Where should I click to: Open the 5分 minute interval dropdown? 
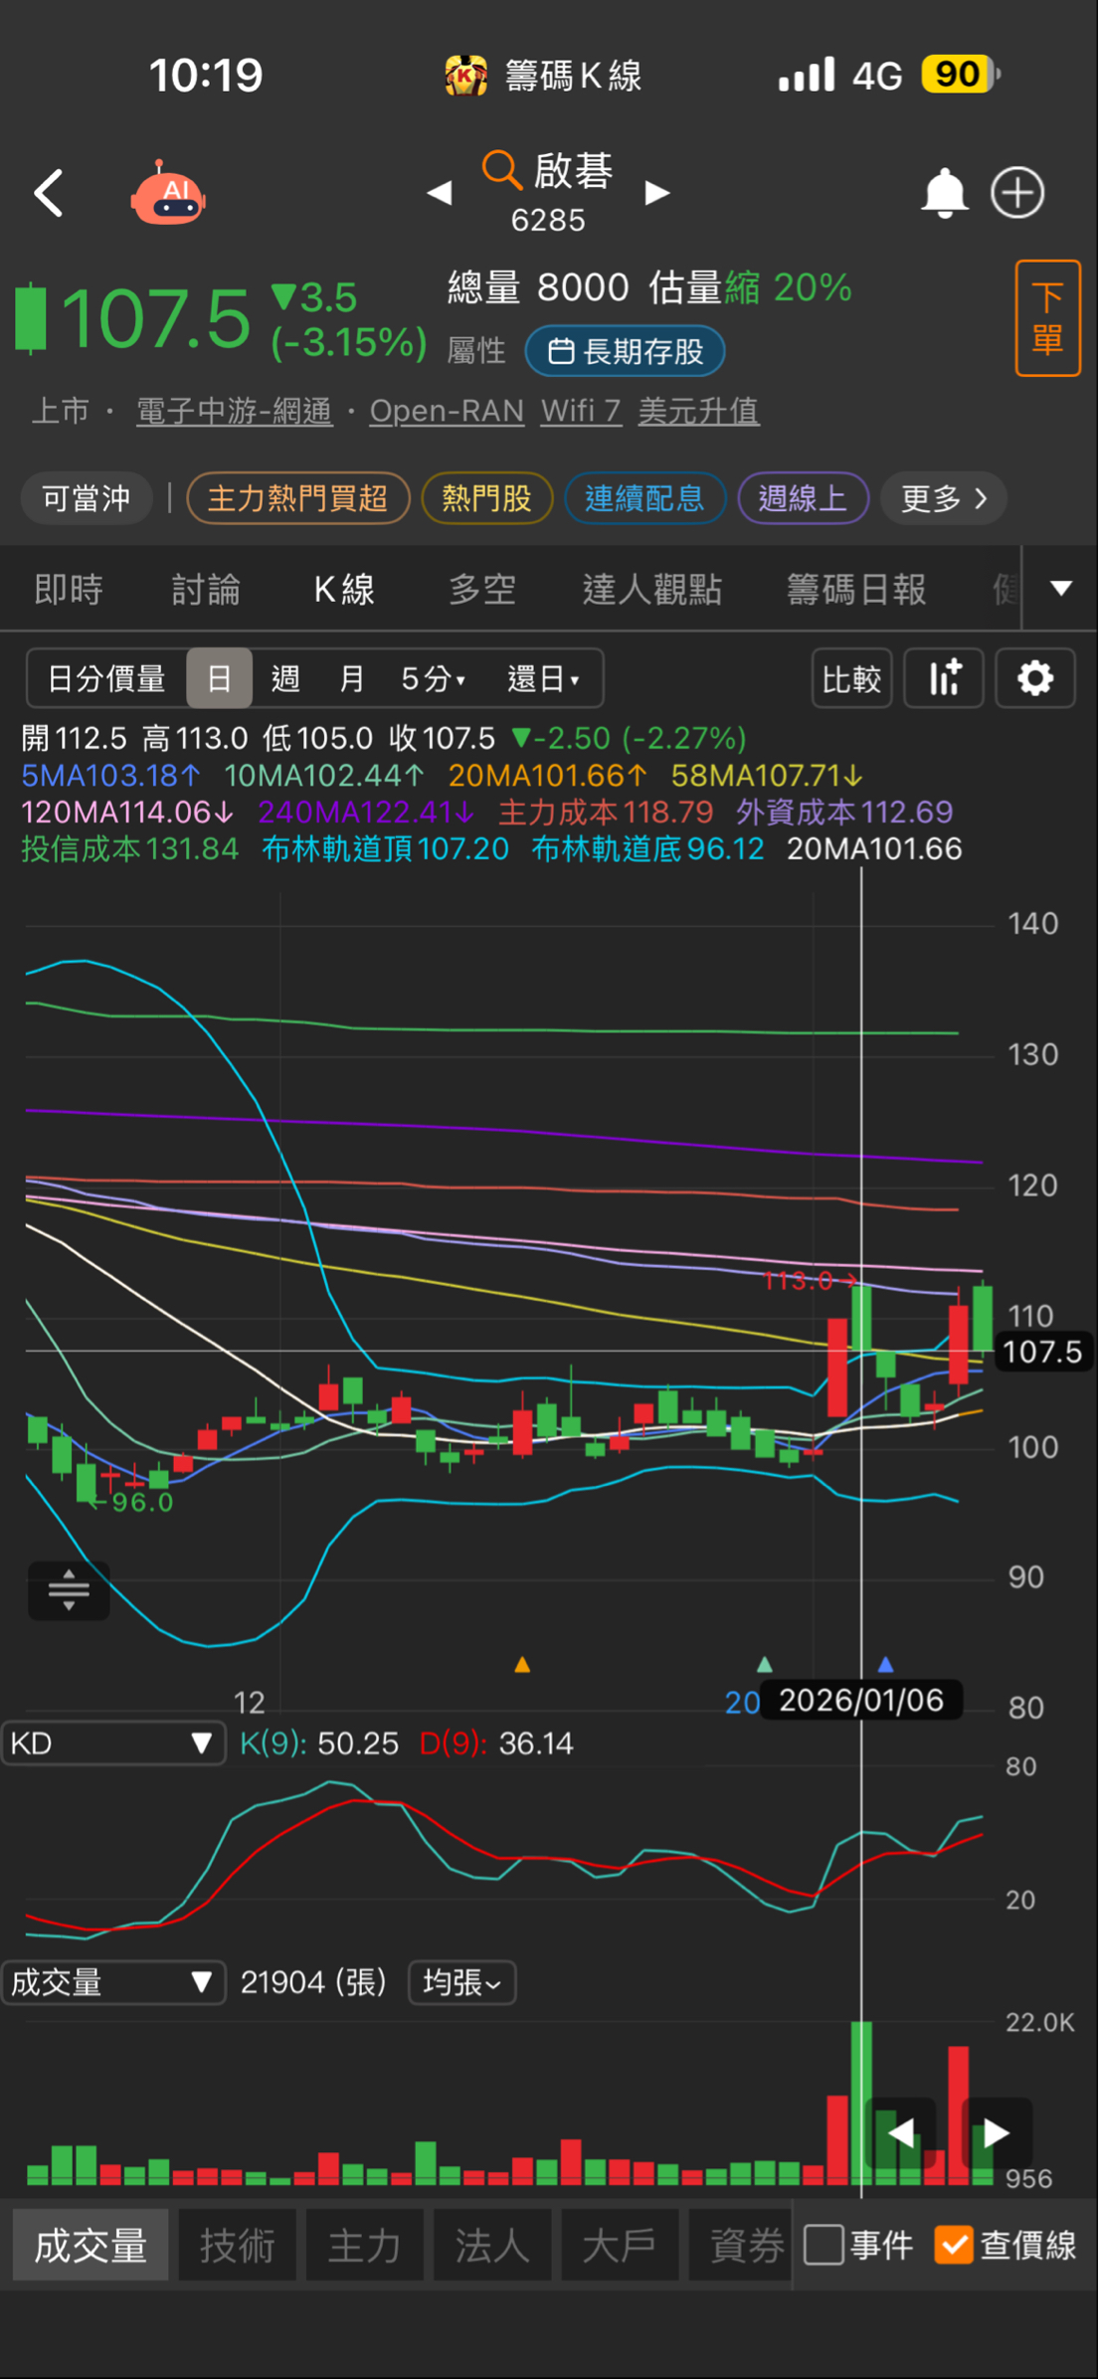click(434, 679)
